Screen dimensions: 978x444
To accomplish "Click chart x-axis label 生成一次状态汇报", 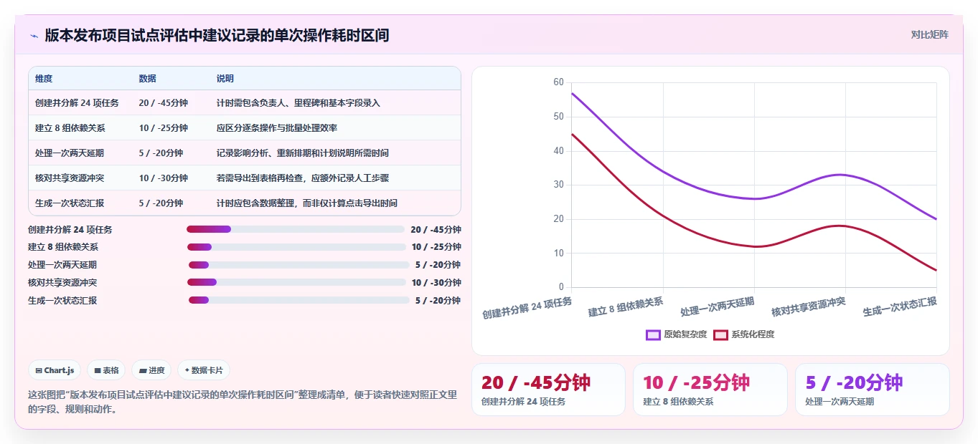I will click(900, 307).
